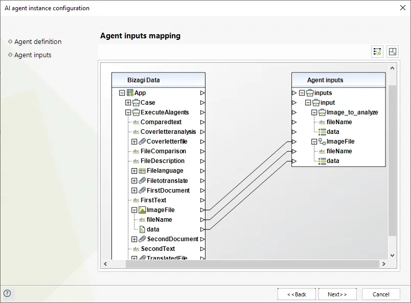411x303 pixels.
Task: Click the ExecuteAIagents briefcase icon
Action: tap(136, 112)
